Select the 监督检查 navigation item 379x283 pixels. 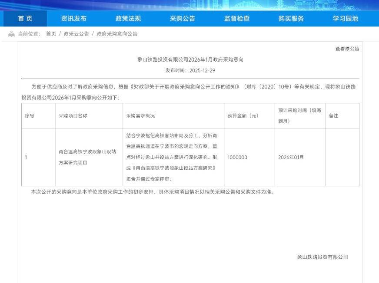(x=236, y=19)
